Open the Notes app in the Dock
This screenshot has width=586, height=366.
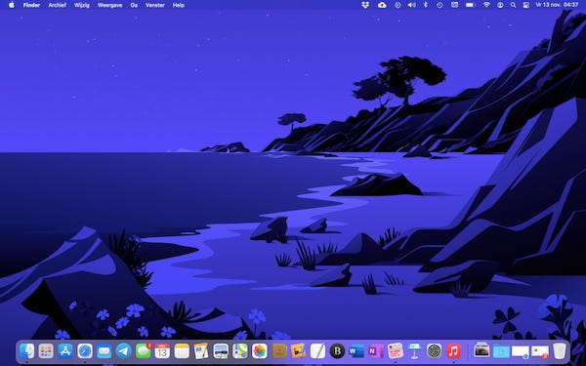click(182, 351)
